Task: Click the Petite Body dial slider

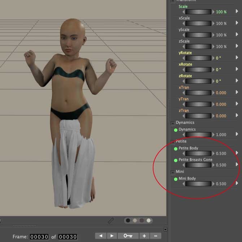Action: coord(198,154)
